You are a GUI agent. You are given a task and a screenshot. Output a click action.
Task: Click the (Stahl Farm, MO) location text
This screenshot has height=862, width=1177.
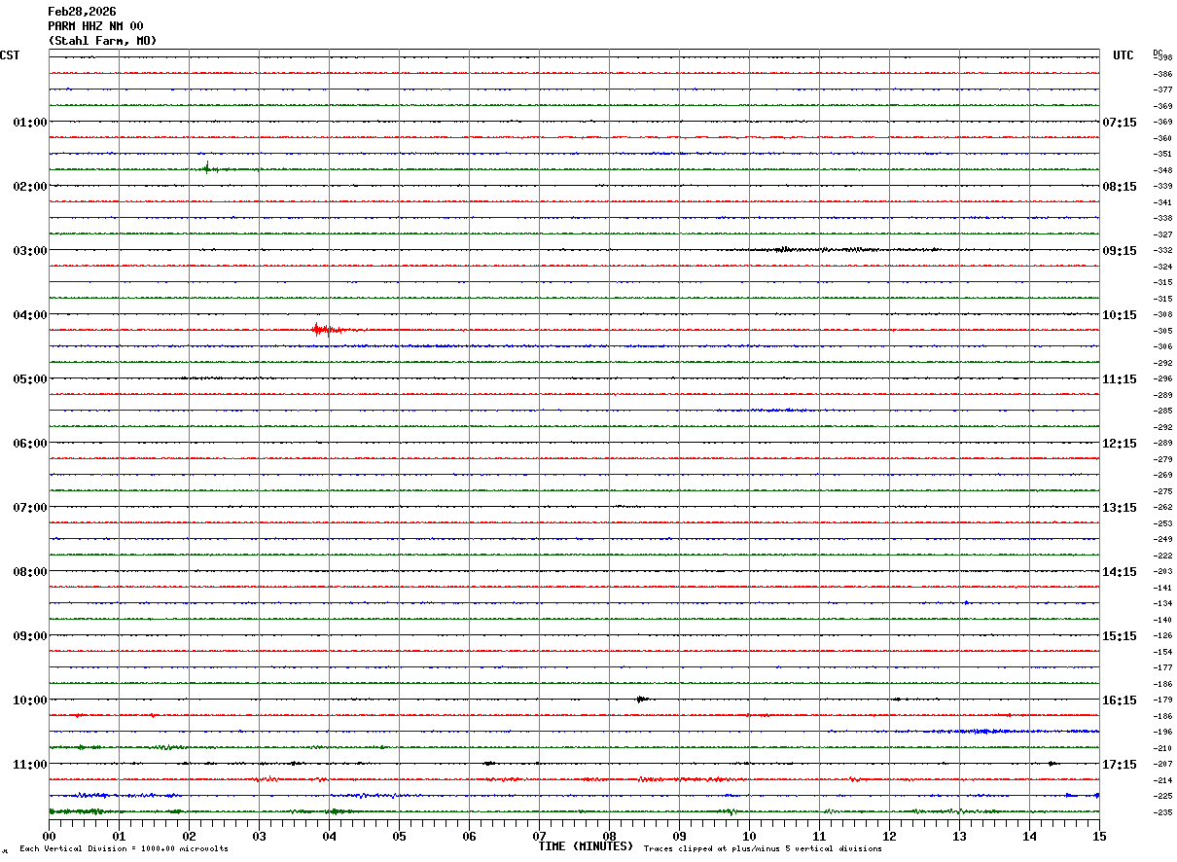[102, 41]
